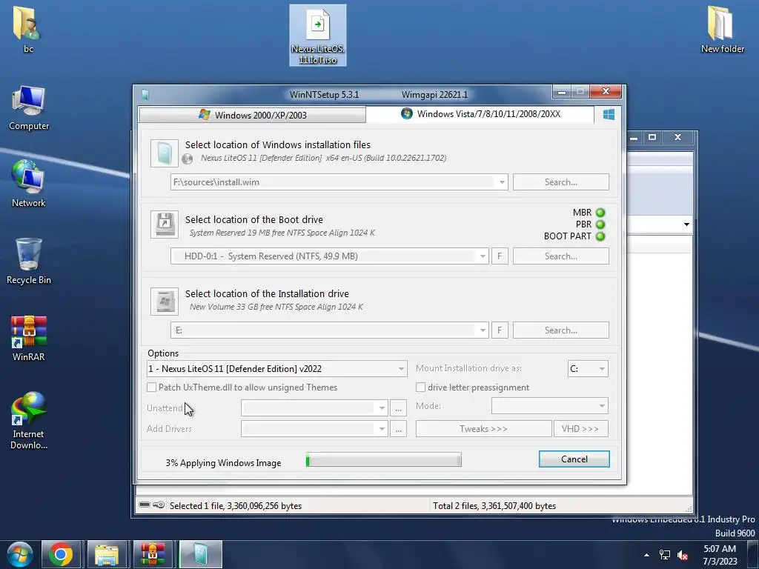
Task: Open the New folder desktop icon
Action: (722, 29)
